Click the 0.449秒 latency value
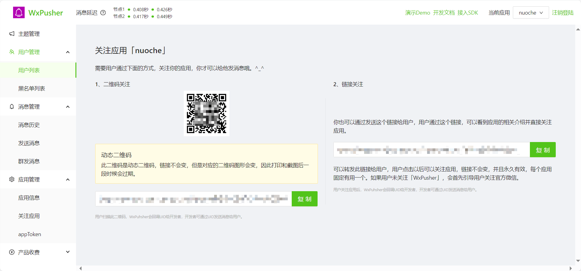Image resolution: width=581 pixels, height=271 pixels. tap(165, 16)
